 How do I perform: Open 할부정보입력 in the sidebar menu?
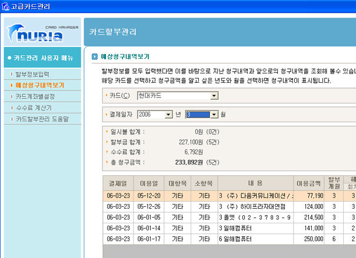pos(32,74)
